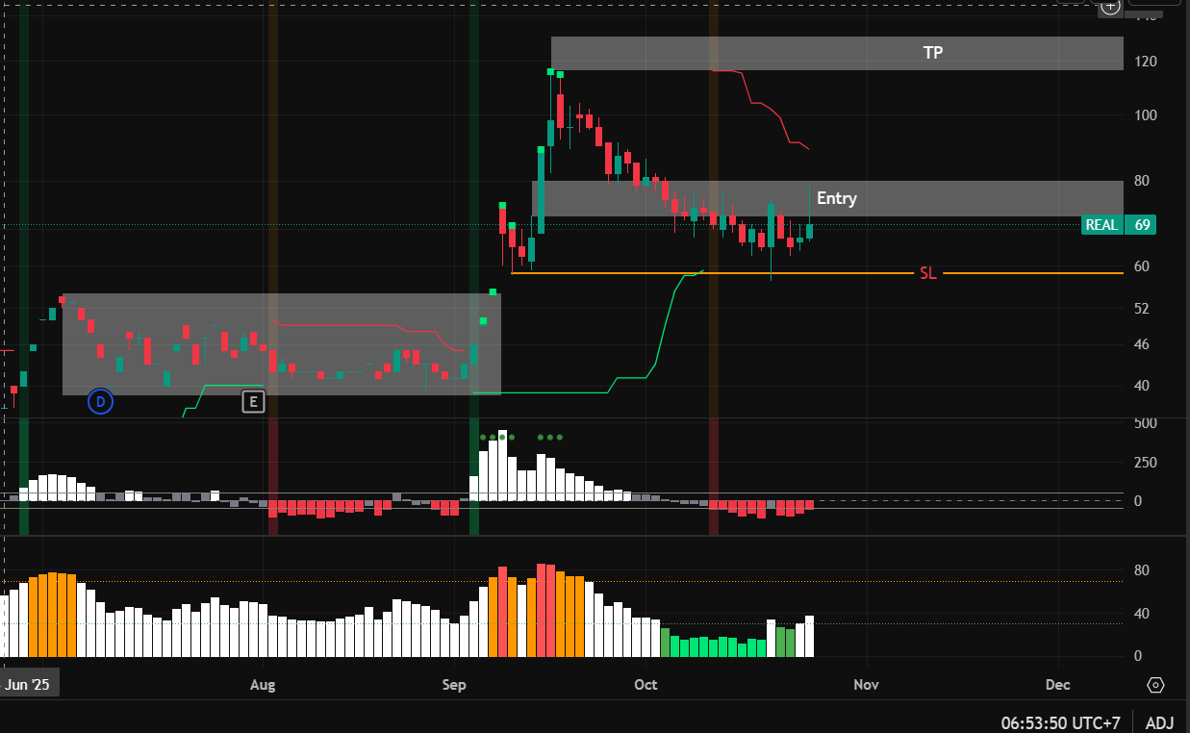The image size is (1190, 733).
Task: Click the Sep label on time axis
Action: [454, 685]
